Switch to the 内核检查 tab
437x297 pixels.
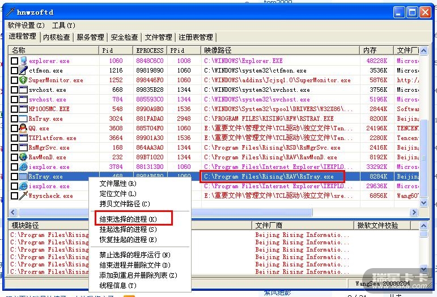[x=57, y=37]
